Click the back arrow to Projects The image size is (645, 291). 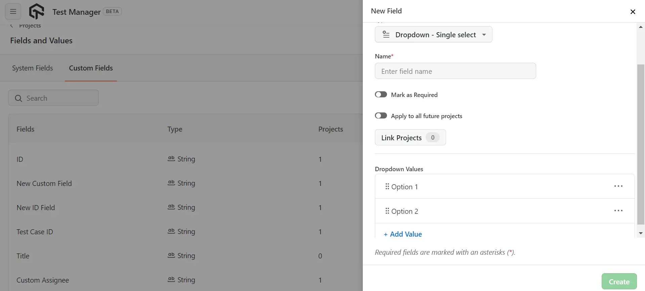(12, 26)
